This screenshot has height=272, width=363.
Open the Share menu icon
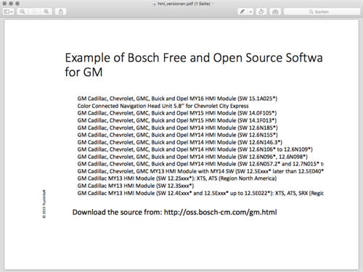click(x=61, y=12)
